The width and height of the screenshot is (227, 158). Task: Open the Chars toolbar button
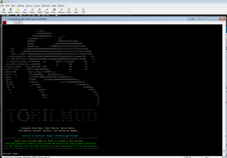click(x=4, y=11)
